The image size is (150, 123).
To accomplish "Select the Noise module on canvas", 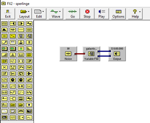I will (68, 54).
